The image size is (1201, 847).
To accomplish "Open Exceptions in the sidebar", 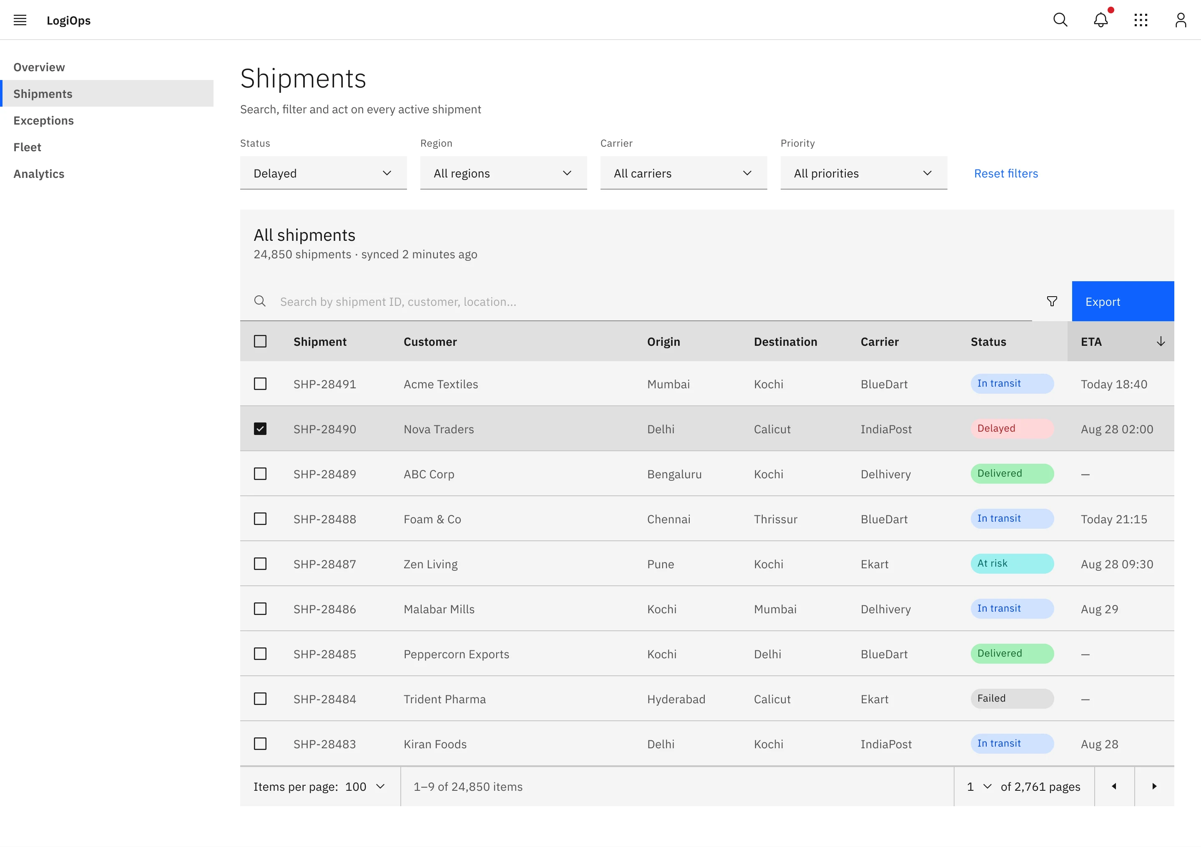I will click(107, 121).
